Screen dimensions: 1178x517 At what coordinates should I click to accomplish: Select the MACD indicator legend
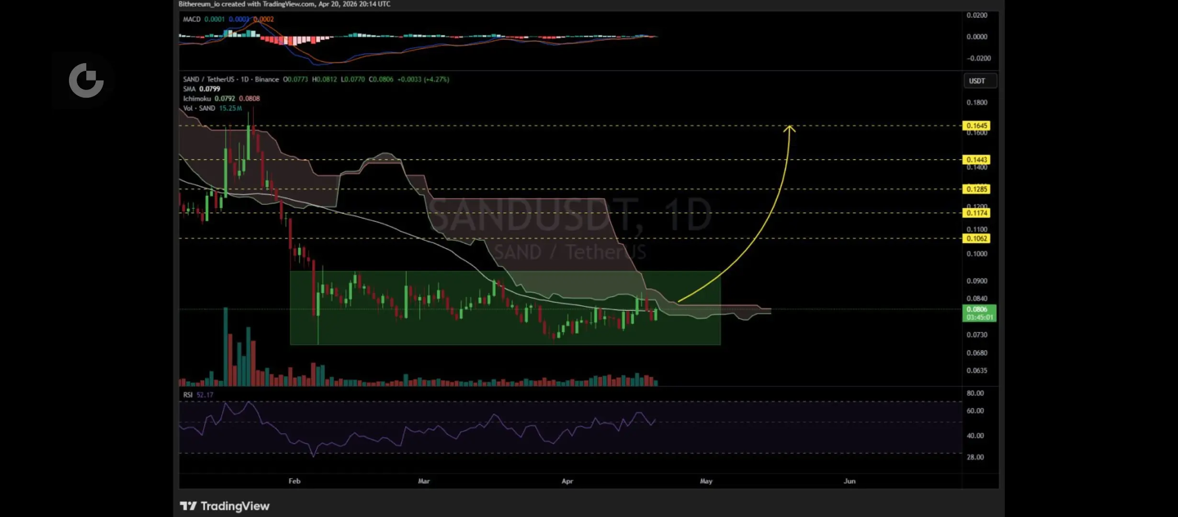pyautogui.click(x=192, y=19)
